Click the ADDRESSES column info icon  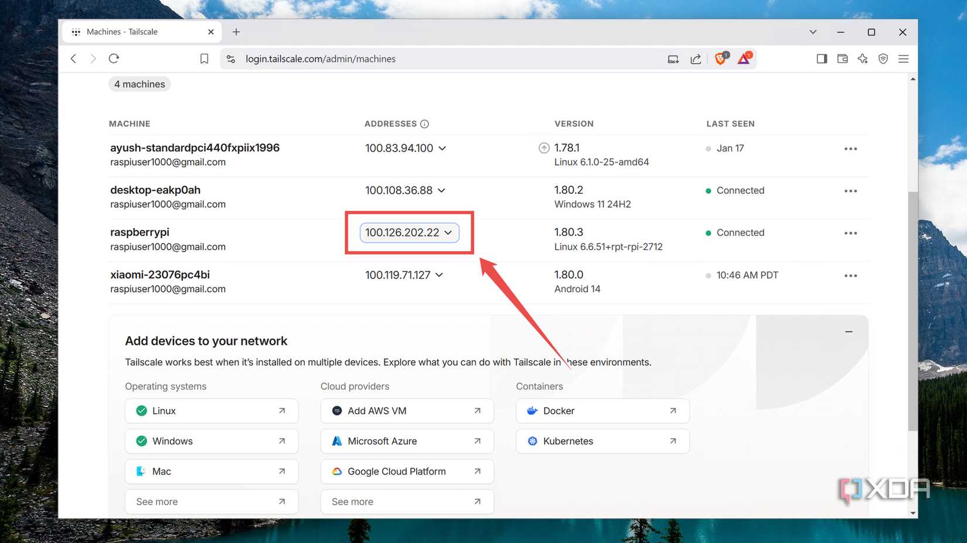click(424, 123)
